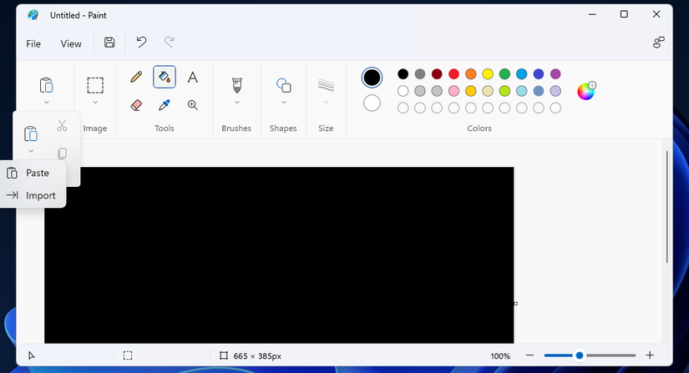689x373 pixels.
Task: Choose Import from the dropdown menu
Action: pos(33,195)
